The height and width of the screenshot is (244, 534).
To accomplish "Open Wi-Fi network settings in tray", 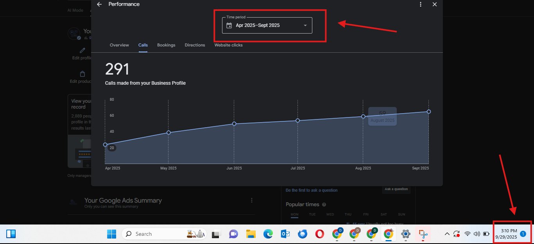I will pyautogui.click(x=467, y=234).
